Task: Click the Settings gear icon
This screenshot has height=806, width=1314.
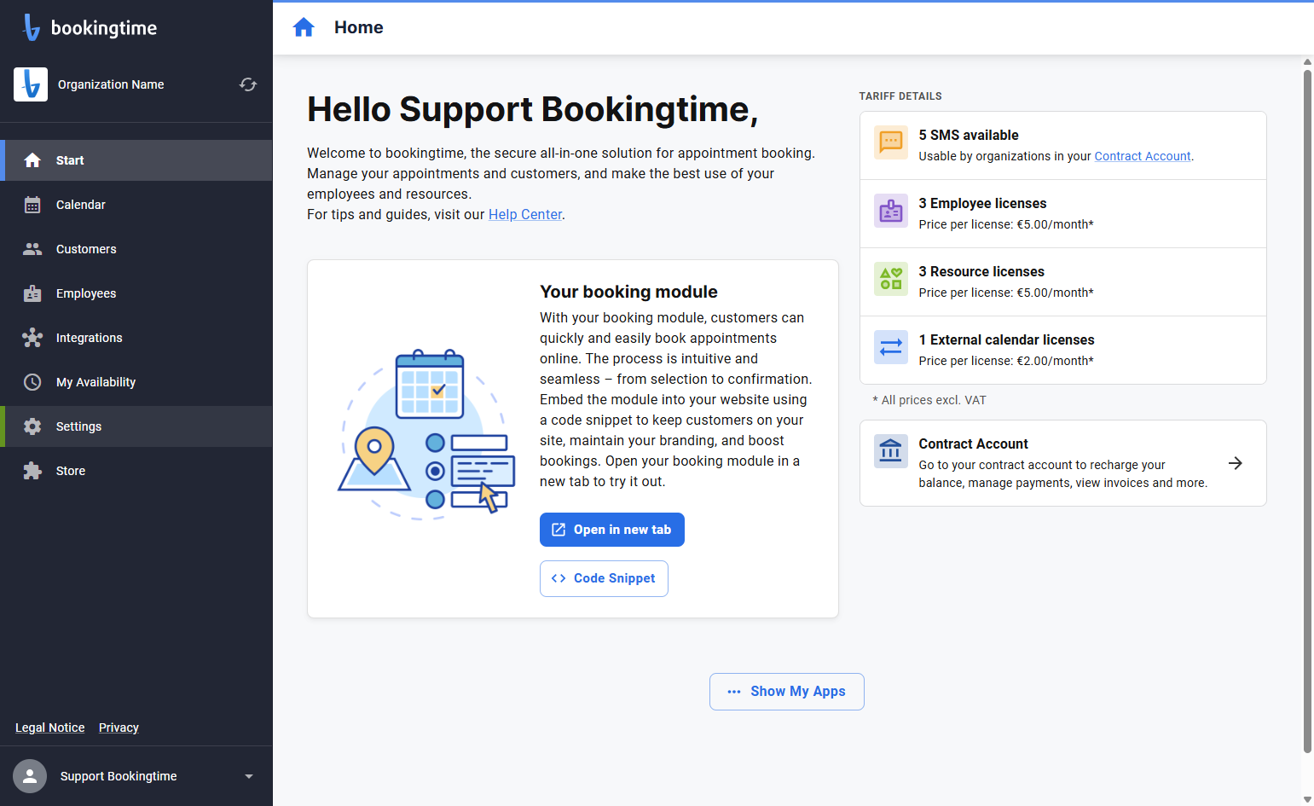Action: [x=32, y=426]
